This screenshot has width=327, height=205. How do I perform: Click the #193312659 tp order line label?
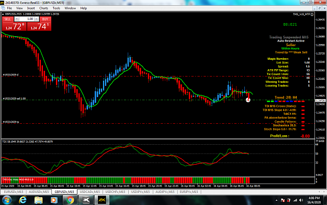tap(11, 122)
